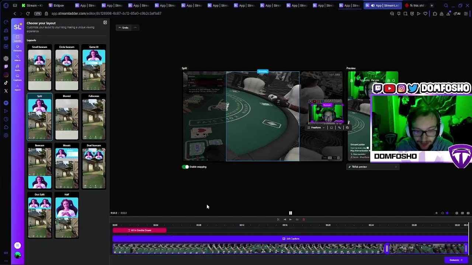Select the Gameplay crop region

(263, 116)
